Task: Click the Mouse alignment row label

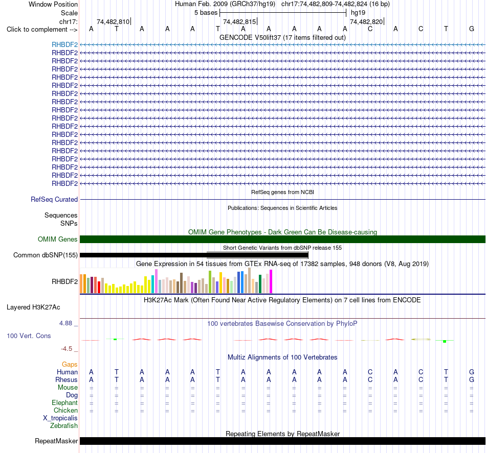Action: (x=68, y=388)
